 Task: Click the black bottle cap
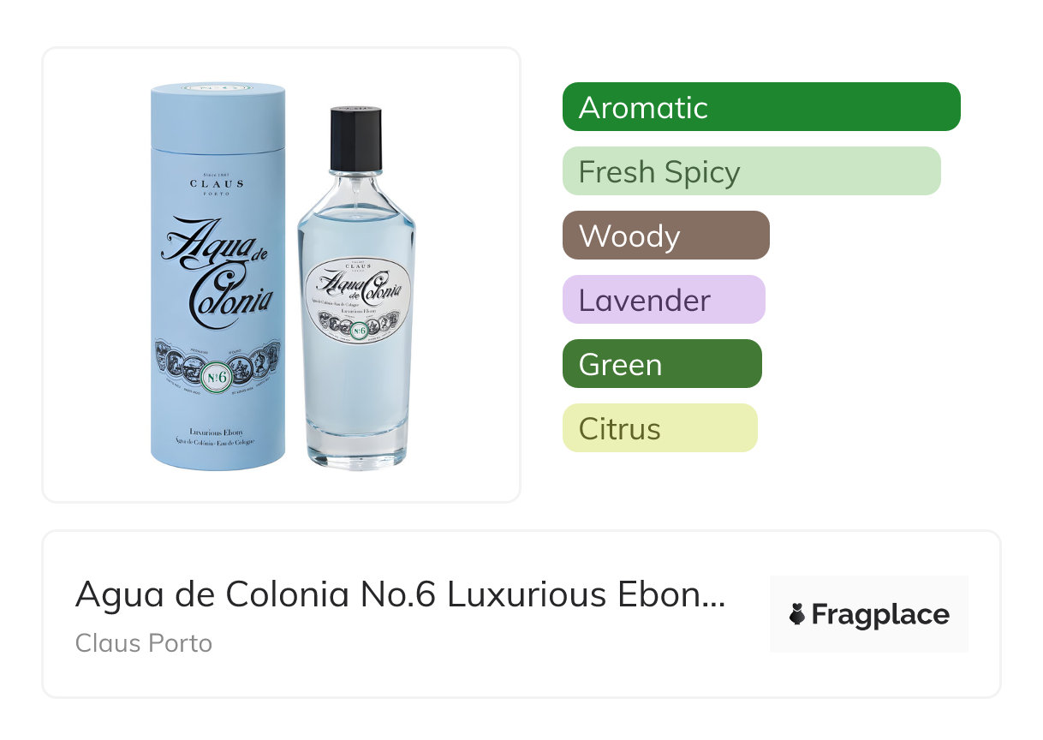pyautogui.click(x=355, y=138)
